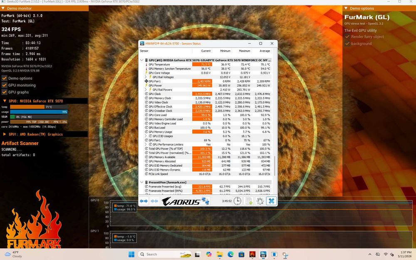The width and height of the screenshot is (416, 260).
Task: Toggle the Demo options checkbox in FurMark monitor
Action: click(4, 78)
